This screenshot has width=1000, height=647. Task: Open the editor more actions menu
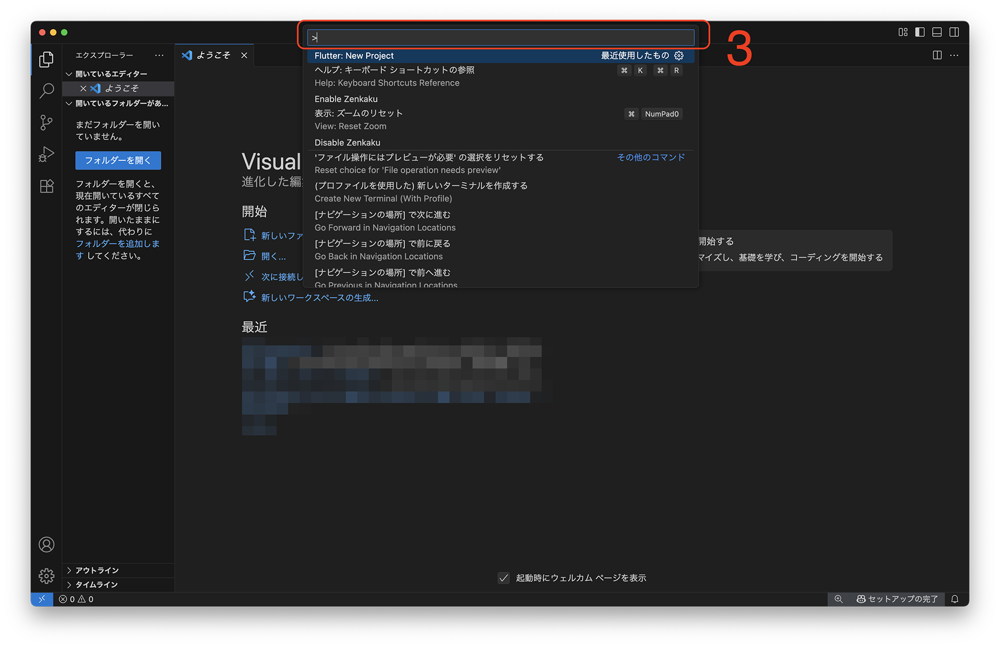pos(954,55)
